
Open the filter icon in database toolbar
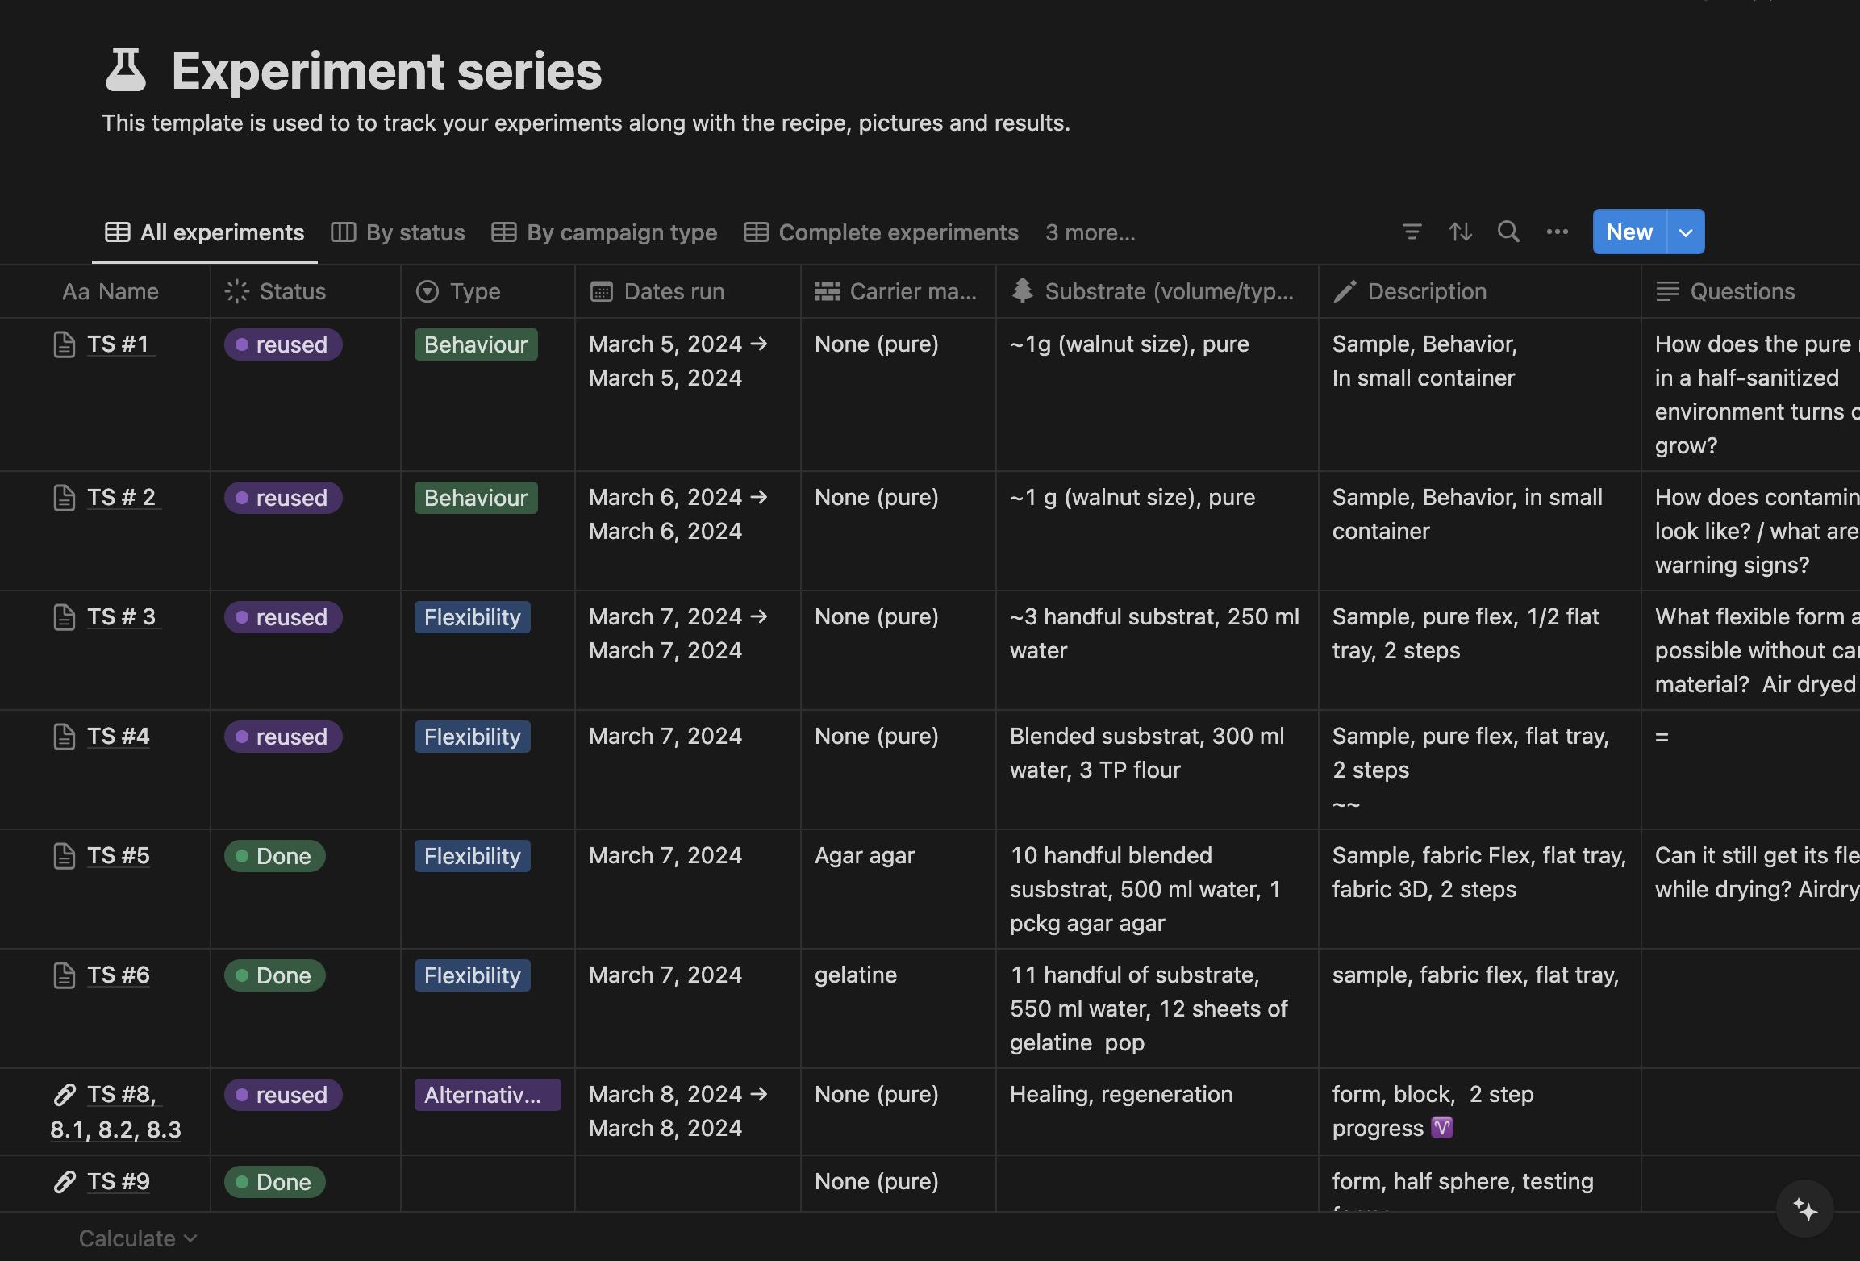coord(1412,232)
